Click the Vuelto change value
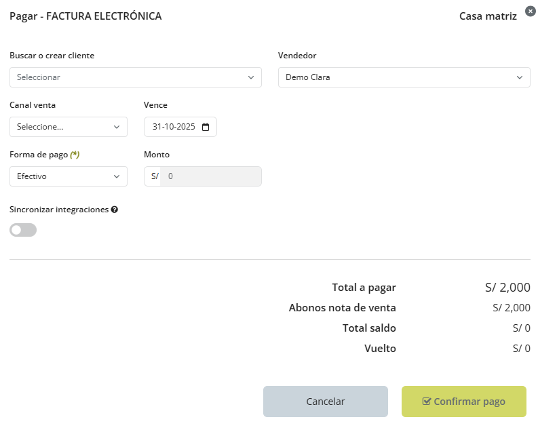The height and width of the screenshot is (428, 538). click(x=521, y=349)
